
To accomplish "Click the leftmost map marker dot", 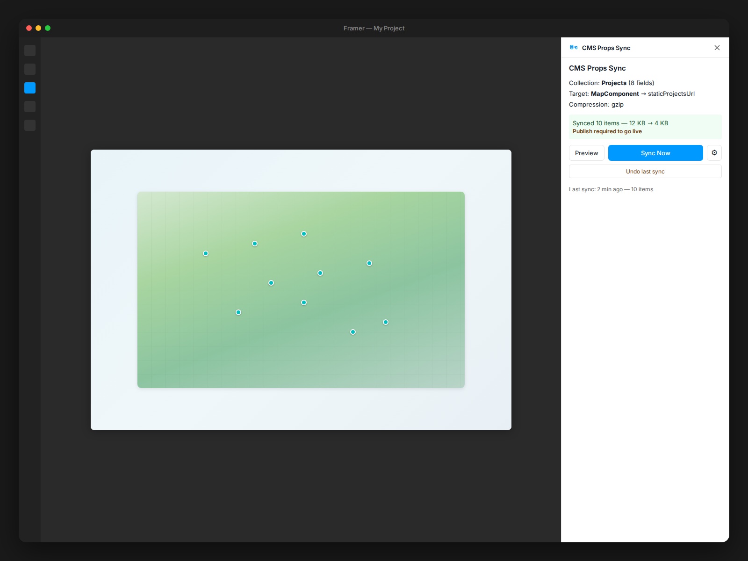I will [206, 253].
